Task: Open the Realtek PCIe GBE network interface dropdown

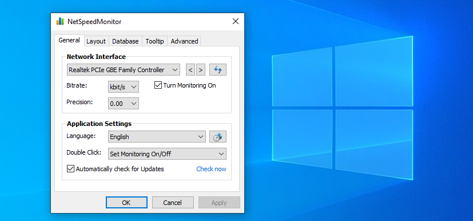Action: click(x=123, y=70)
